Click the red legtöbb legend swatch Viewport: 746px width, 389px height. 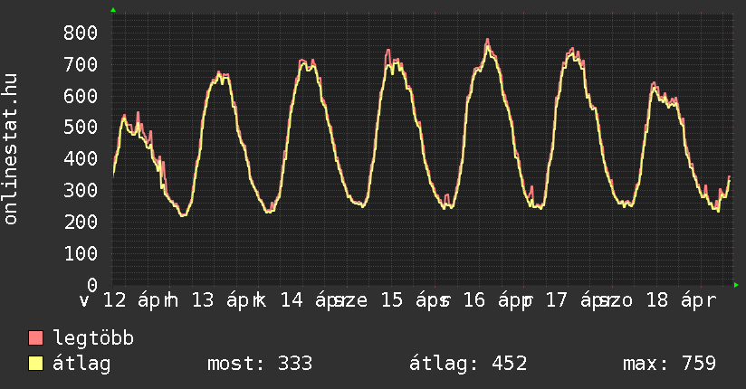pos(36,338)
